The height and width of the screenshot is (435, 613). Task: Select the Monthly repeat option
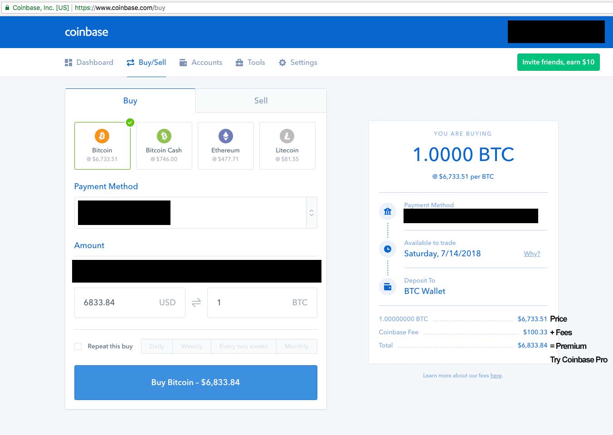pyautogui.click(x=297, y=346)
